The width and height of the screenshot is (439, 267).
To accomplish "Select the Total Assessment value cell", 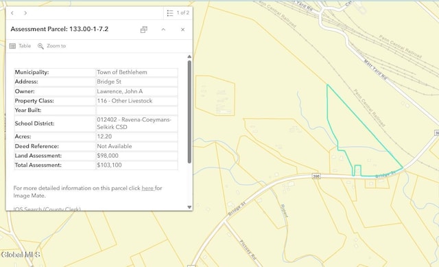I will (x=137, y=165).
